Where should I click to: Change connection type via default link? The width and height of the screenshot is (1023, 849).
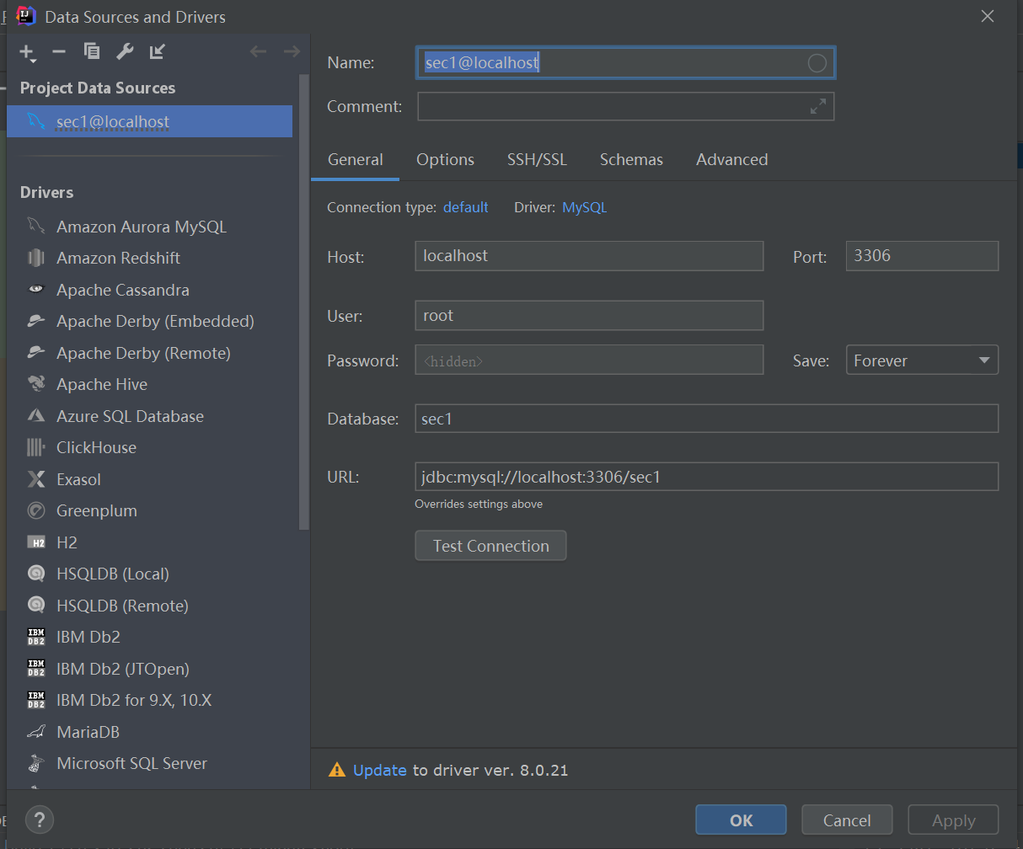pos(466,207)
